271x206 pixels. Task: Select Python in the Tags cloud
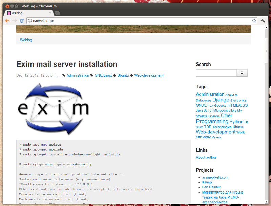click(236, 122)
